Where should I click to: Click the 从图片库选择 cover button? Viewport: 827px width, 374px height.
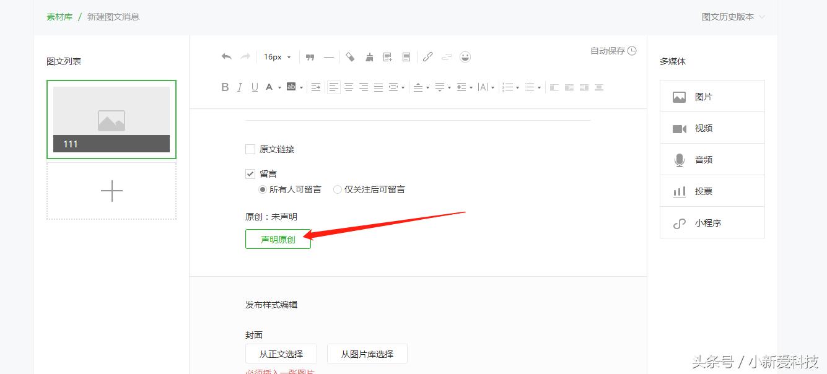(367, 354)
